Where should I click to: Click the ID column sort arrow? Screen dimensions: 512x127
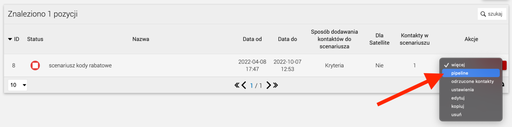click(x=10, y=39)
